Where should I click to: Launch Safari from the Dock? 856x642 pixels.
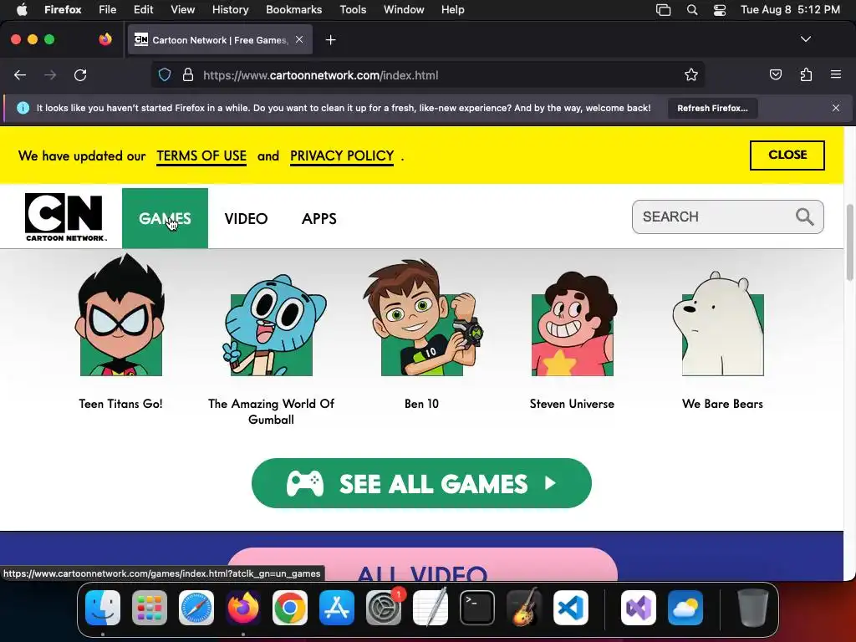[196, 607]
